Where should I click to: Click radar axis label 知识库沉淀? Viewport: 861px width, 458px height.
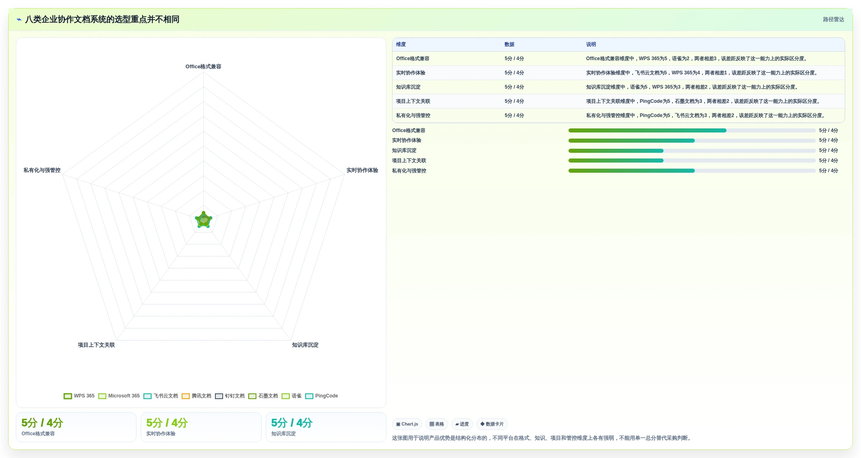point(305,345)
